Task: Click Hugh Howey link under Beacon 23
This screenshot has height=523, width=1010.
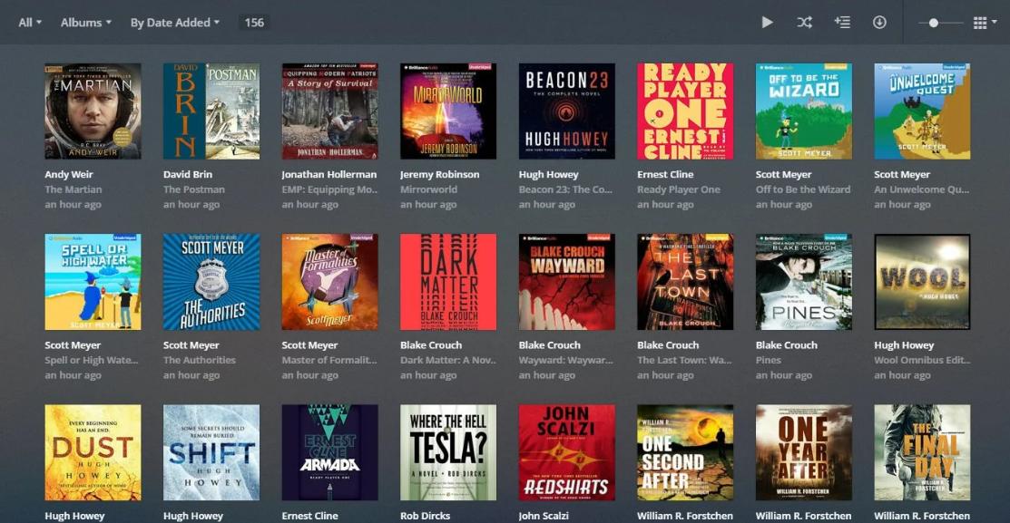Action: tap(549, 174)
